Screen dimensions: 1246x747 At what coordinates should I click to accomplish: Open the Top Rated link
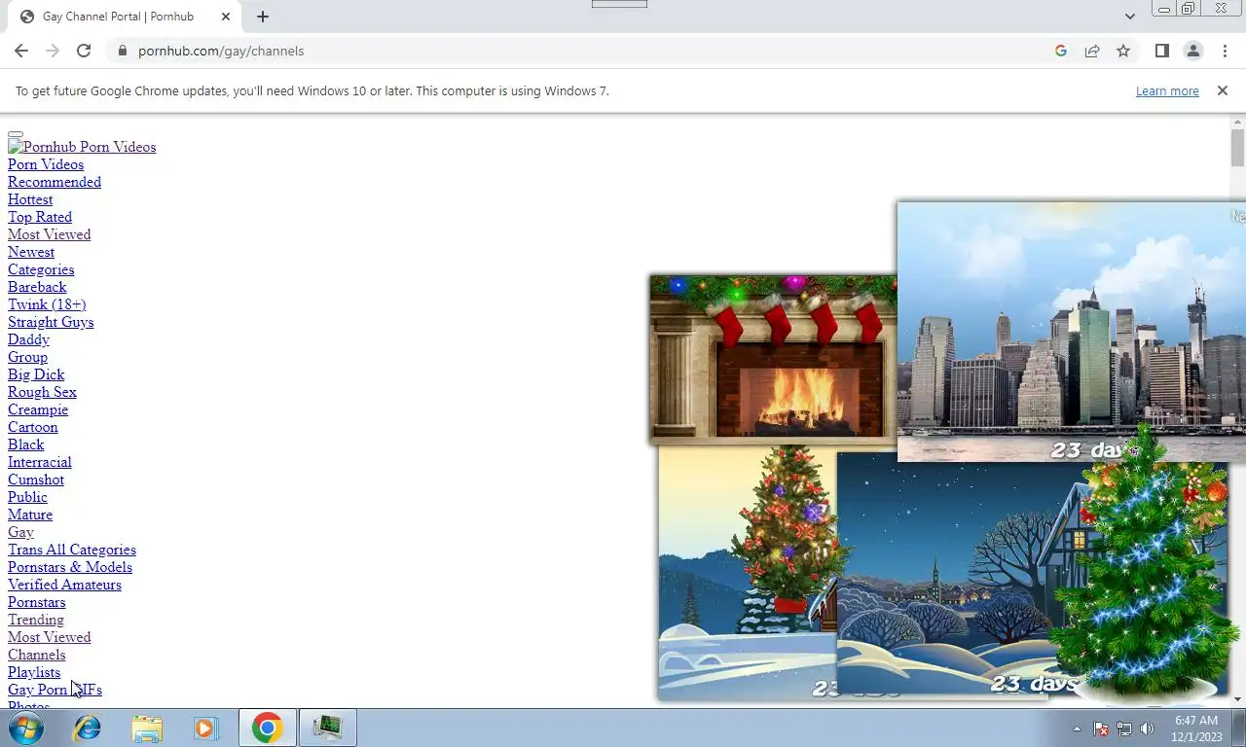pyautogui.click(x=40, y=217)
